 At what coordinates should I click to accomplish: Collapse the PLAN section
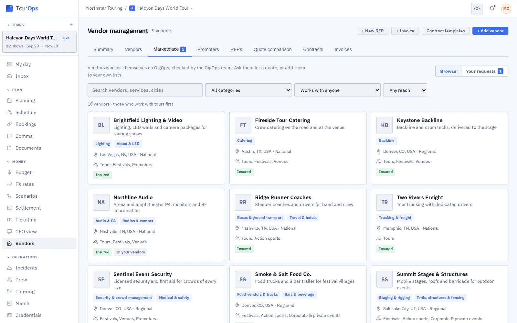[15, 90]
